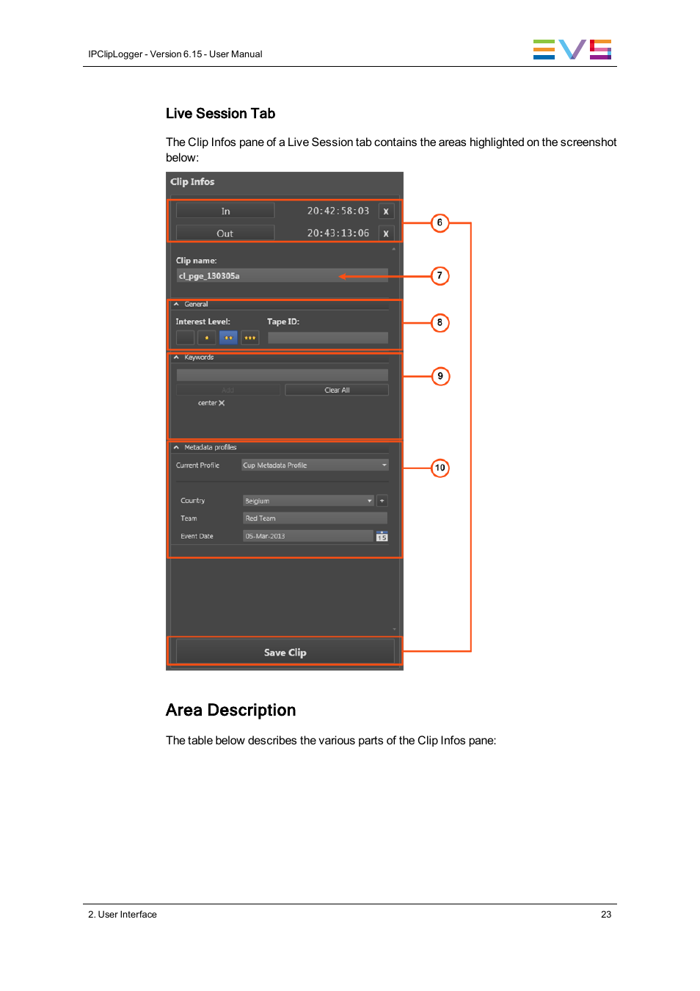Click the scroll-down arrow in Clip Infos pane
The image size is (700, 991).
tap(394, 629)
